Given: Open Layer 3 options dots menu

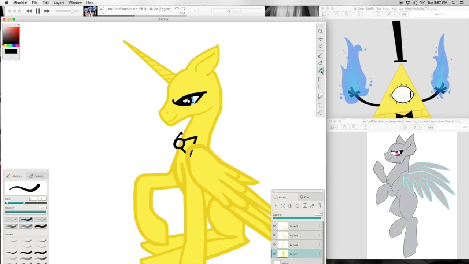Looking at the screenshot, I should pos(320,226).
